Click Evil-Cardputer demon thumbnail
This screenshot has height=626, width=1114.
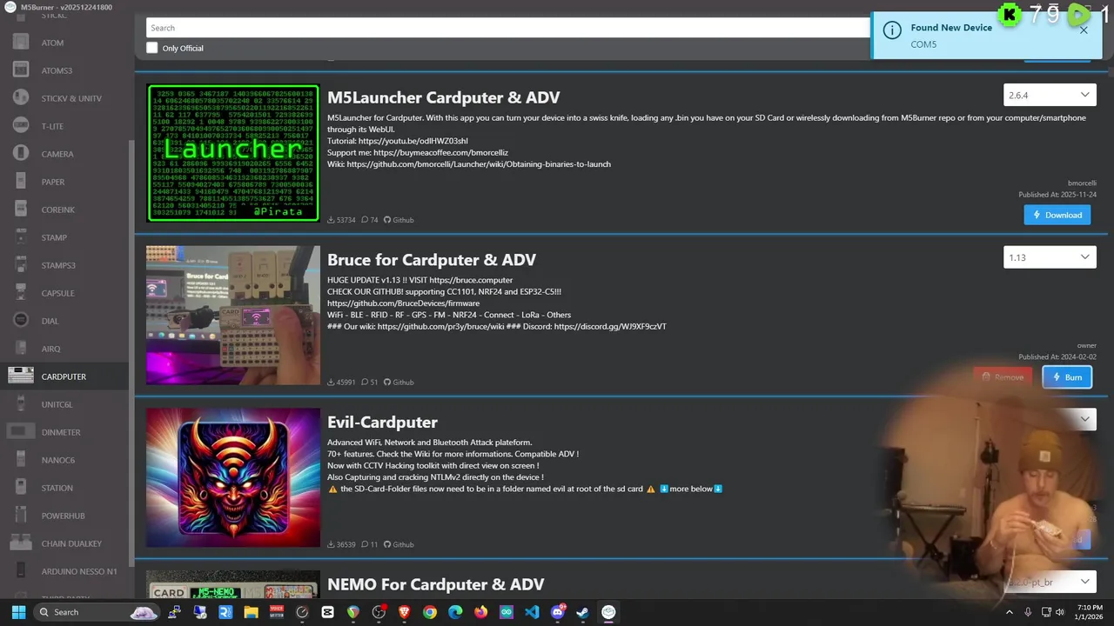233,477
